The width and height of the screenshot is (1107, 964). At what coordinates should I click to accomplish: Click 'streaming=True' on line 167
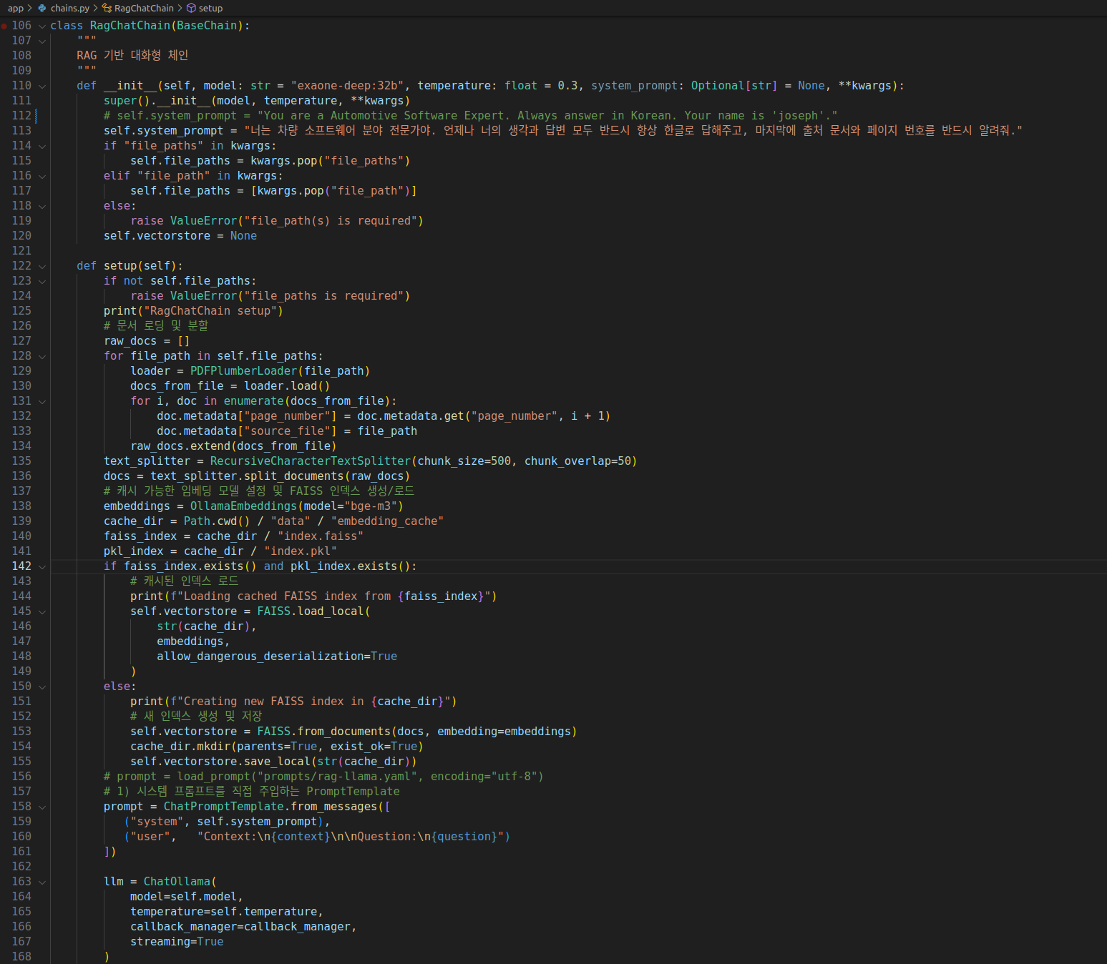177,942
